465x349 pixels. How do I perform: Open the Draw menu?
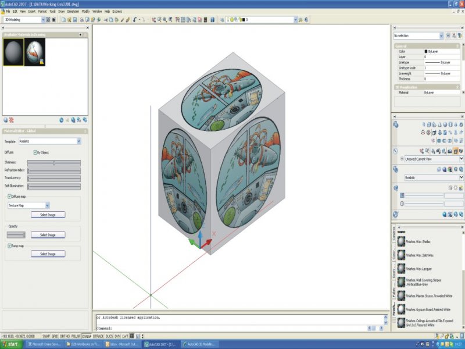coord(62,11)
